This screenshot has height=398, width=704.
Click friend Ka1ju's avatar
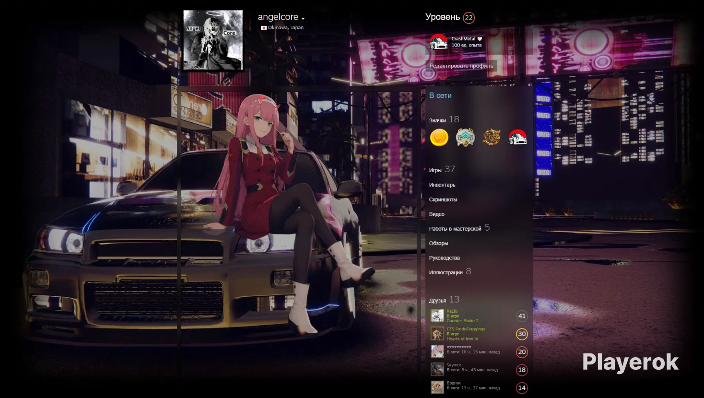(x=437, y=316)
